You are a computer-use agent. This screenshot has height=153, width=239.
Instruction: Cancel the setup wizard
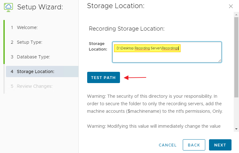(x=167, y=145)
